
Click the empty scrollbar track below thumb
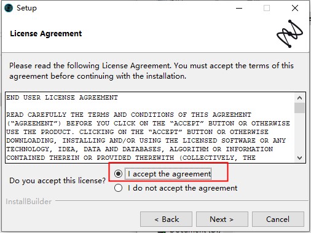click(299, 133)
